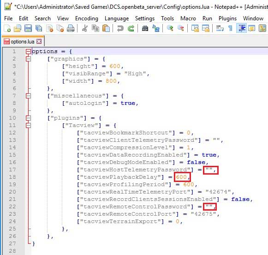Click the tacviewPlaybackDelay value 600
The width and height of the screenshot is (268, 255).
(x=181, y=177)
